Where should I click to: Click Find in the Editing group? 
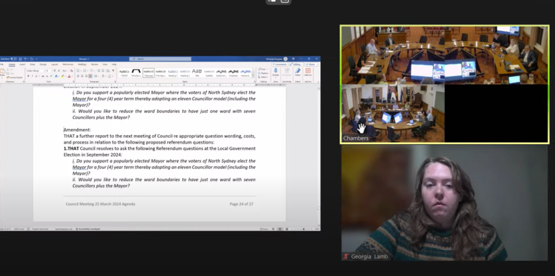pos(263,69)
